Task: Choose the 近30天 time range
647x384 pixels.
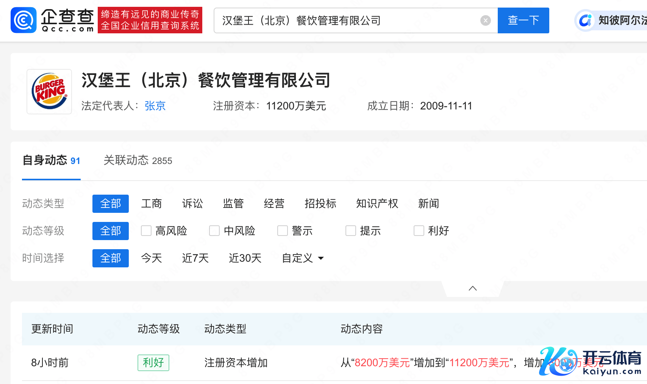Action: tap(245, 258)
